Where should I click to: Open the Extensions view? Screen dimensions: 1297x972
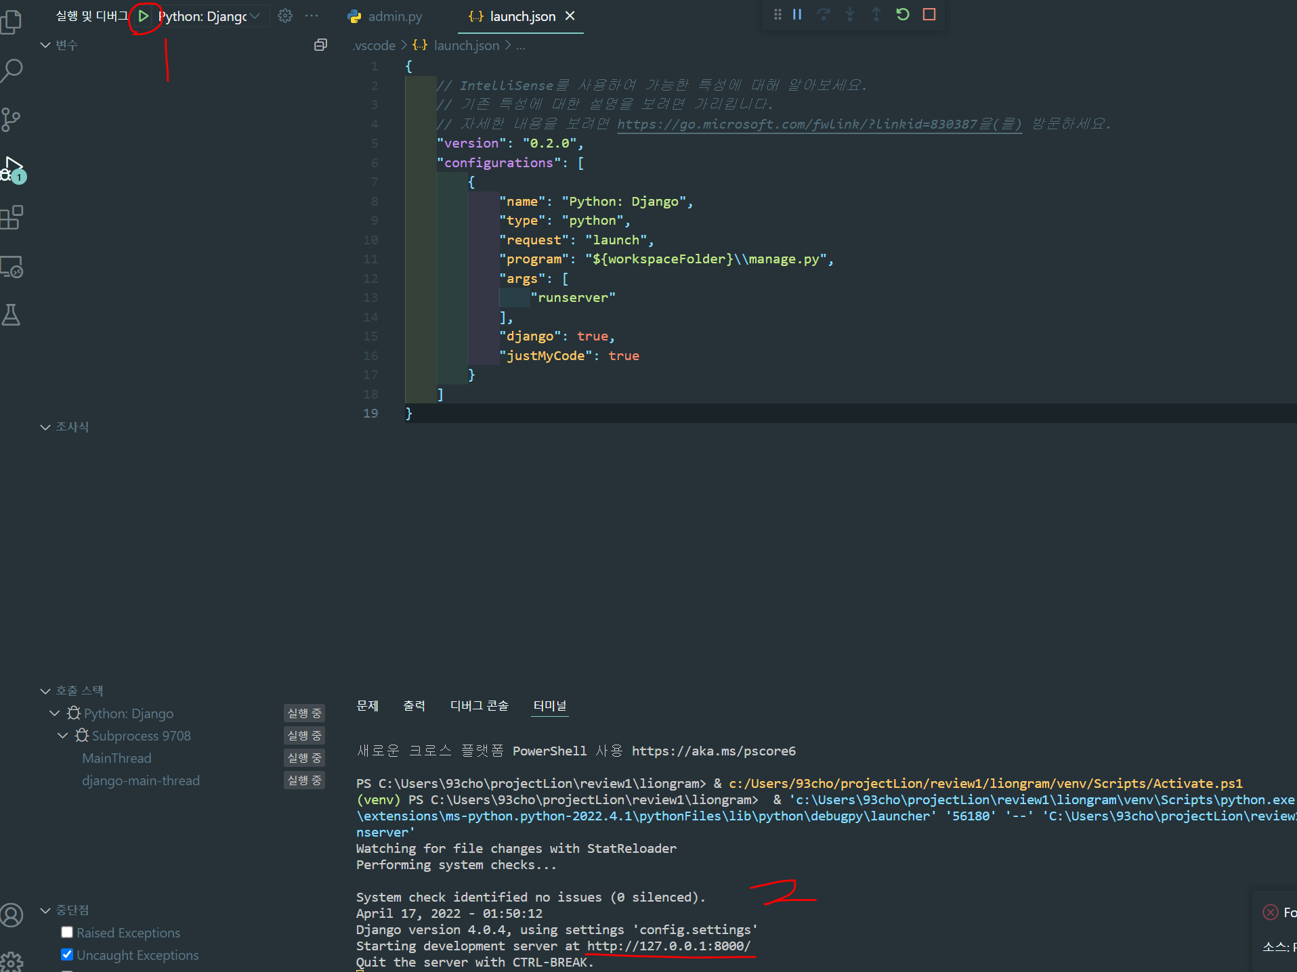12,217
